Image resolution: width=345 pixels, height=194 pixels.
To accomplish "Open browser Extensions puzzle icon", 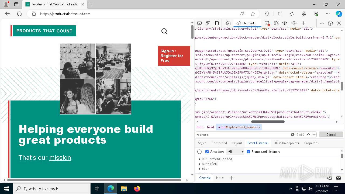I will pos(267,14).
